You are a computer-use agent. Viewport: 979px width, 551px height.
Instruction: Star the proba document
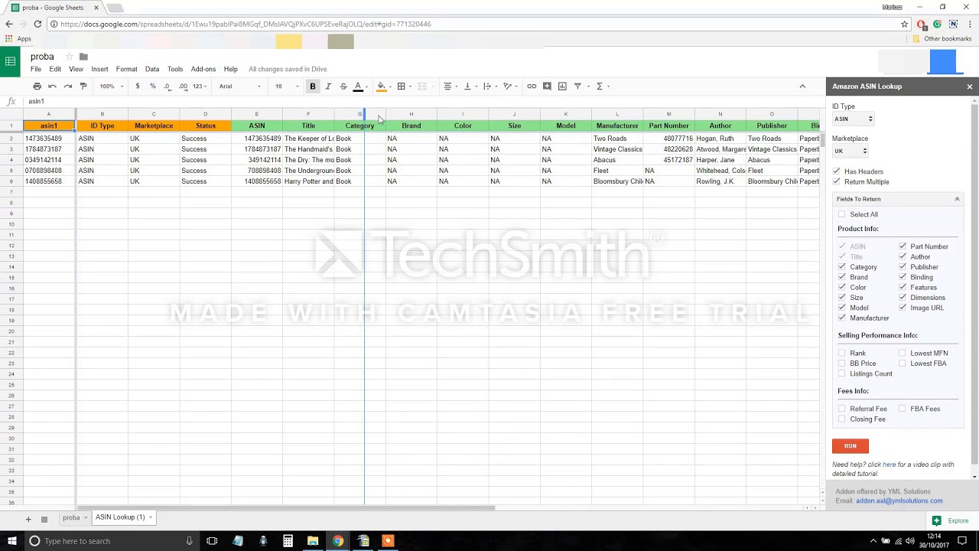[69, 57]
